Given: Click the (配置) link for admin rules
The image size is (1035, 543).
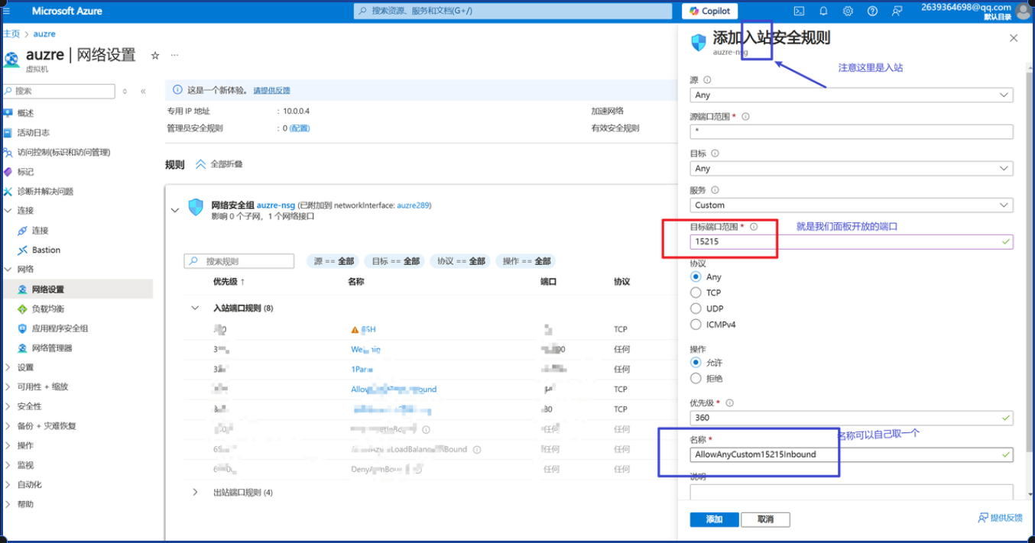Looking at the screenshot, I should click(300, 128).
